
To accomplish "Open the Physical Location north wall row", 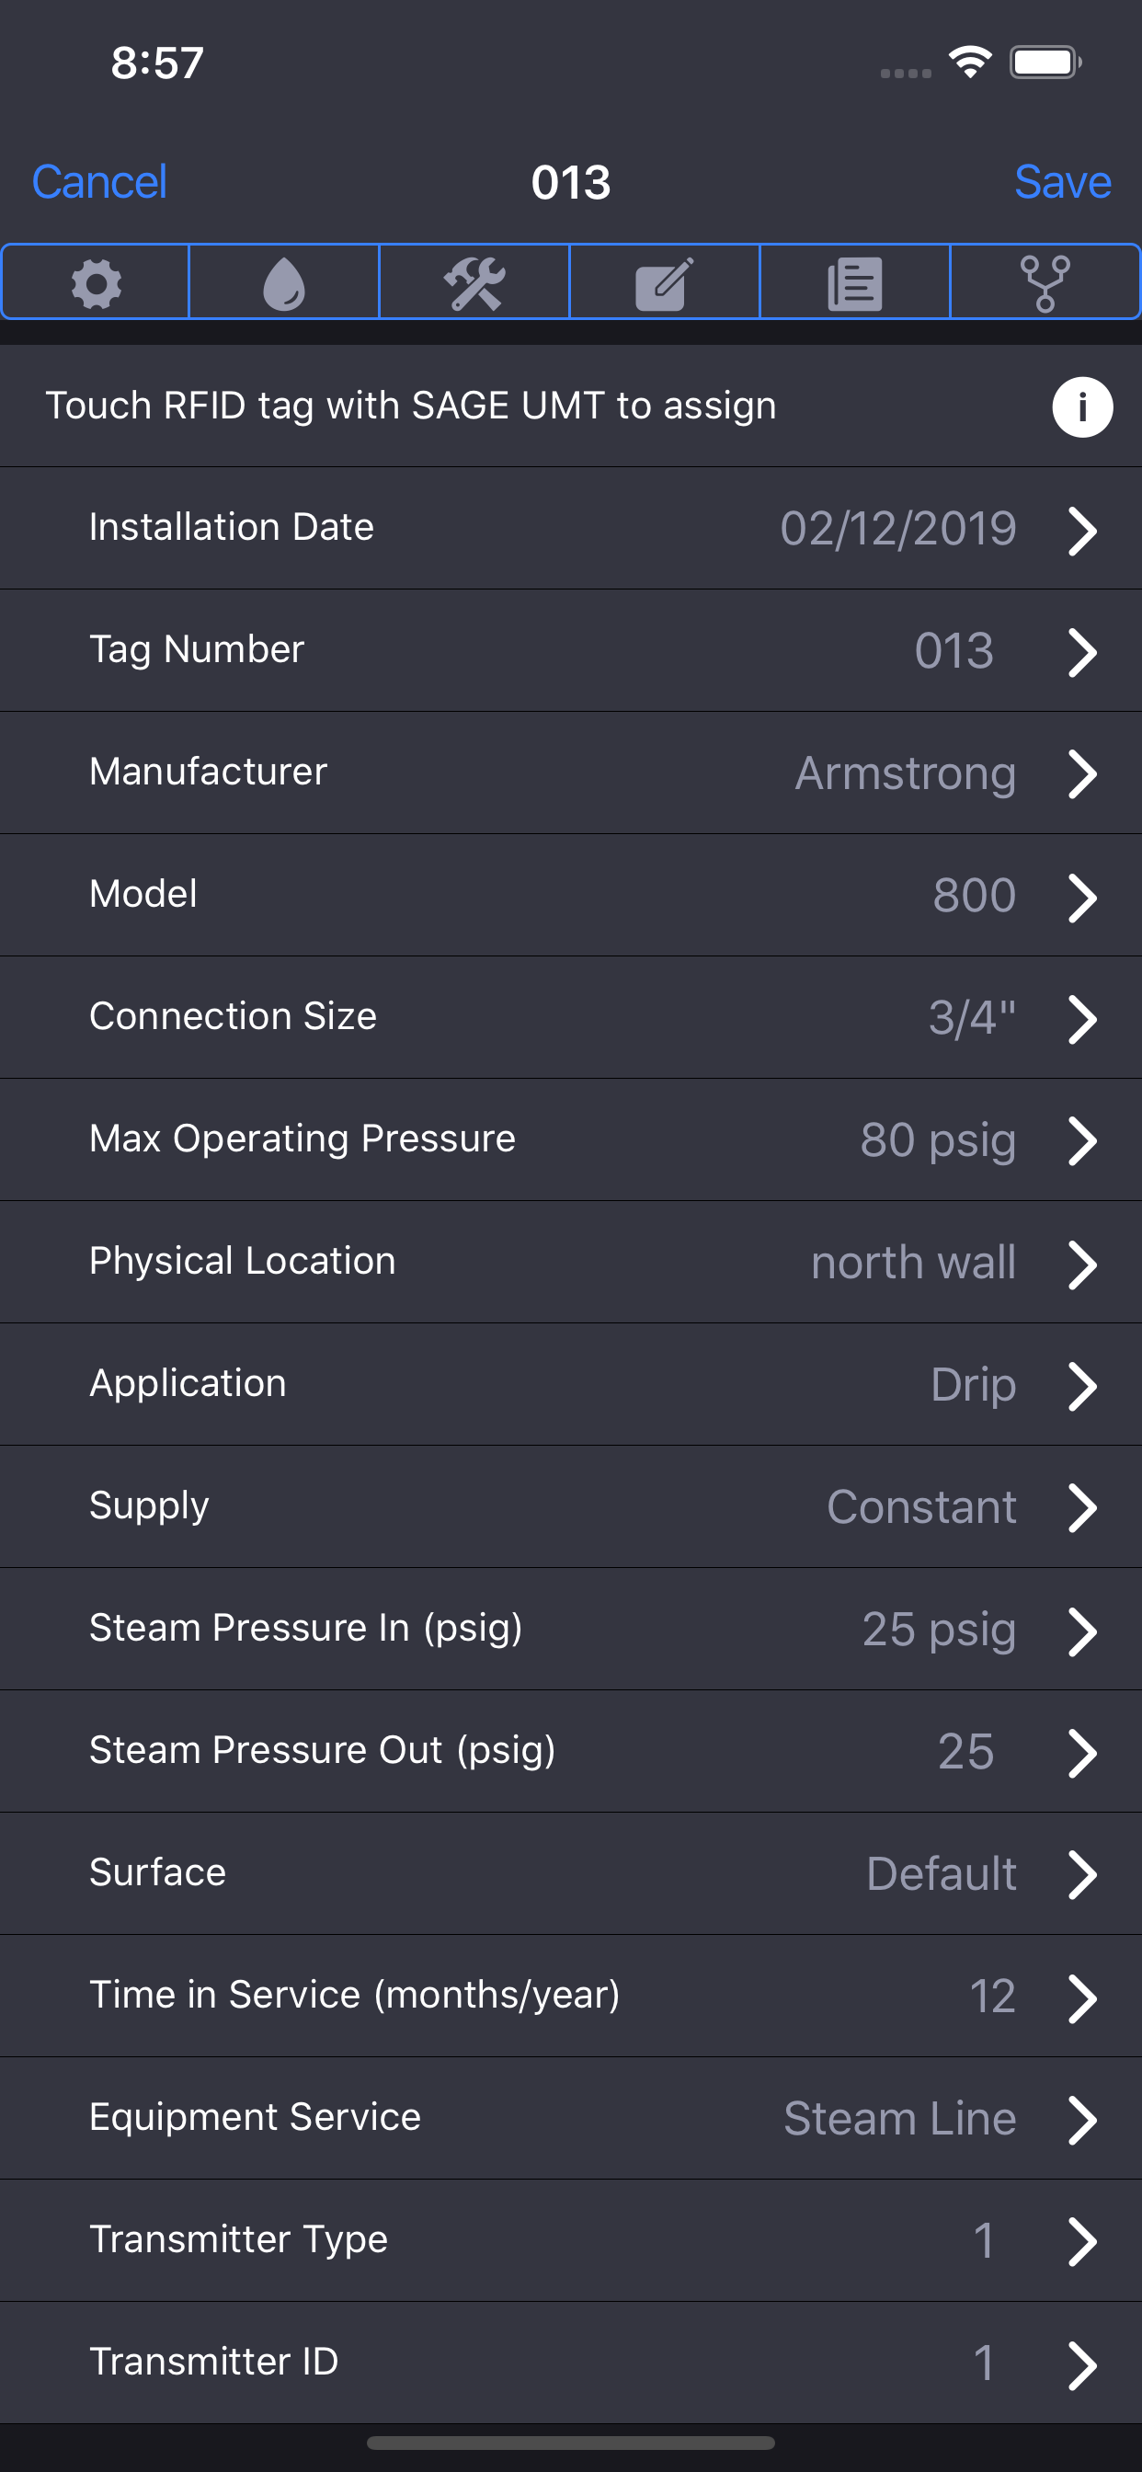I will pos(571,1262).
